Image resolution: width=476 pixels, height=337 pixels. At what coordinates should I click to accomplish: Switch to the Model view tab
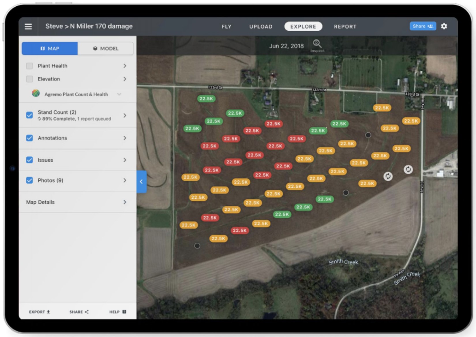pos(106,49)
